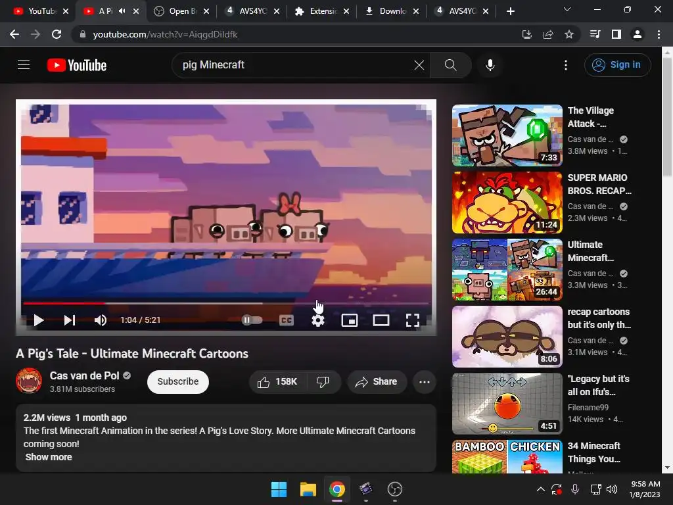Subscribe to the channel
673x505 pixels.
coord(178,382)
